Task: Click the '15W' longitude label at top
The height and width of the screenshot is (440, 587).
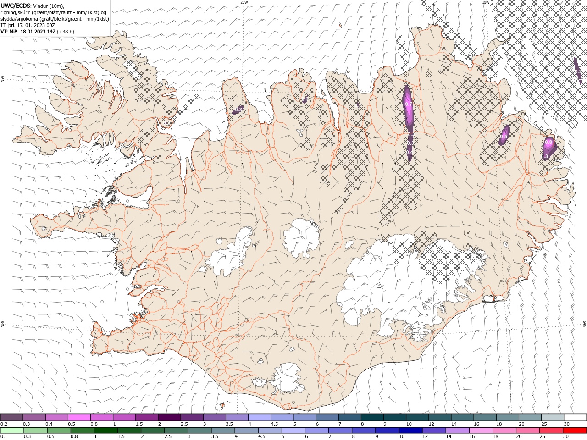Action: click(x=486, y=2)
